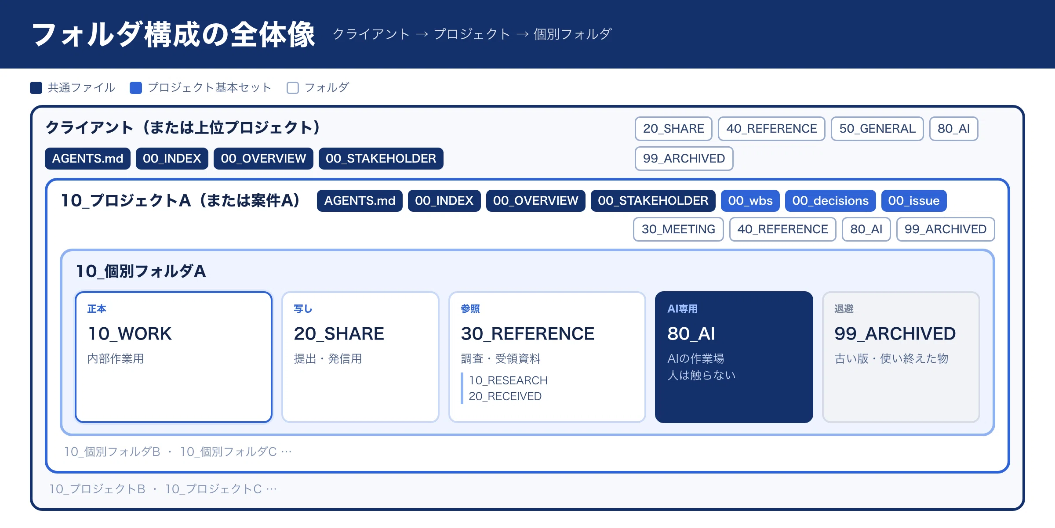This screenshot has width=1055, height=528.
Task: Click the dark navy 共通ファイル legend swatch
Action: point(36,88)
